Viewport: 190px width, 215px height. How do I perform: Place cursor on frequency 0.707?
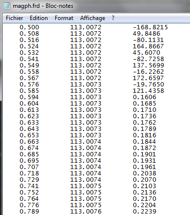coord(29,167)
